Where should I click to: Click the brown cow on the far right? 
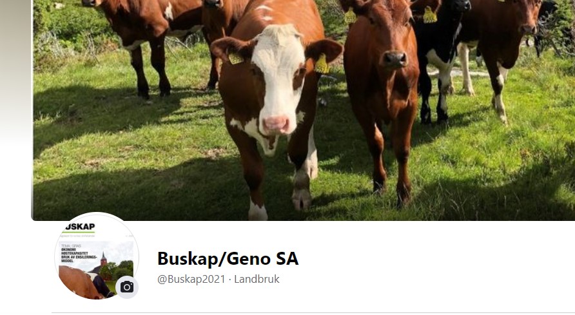pyautogui.click(x=502, y=52)
